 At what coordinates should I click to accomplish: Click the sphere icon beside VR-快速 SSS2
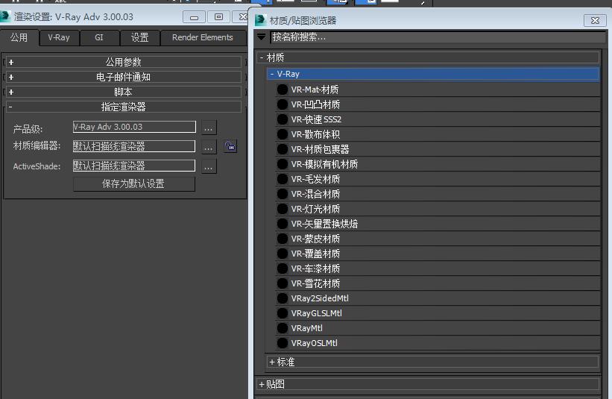click(283, 119)
